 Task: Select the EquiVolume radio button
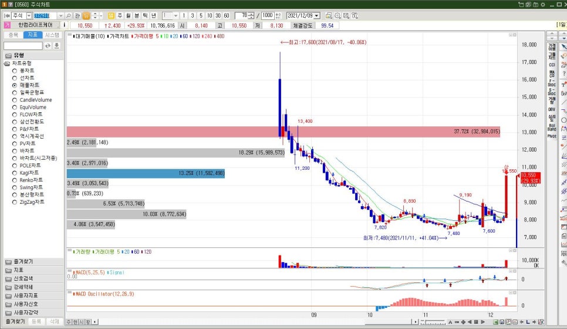[15, 107]
